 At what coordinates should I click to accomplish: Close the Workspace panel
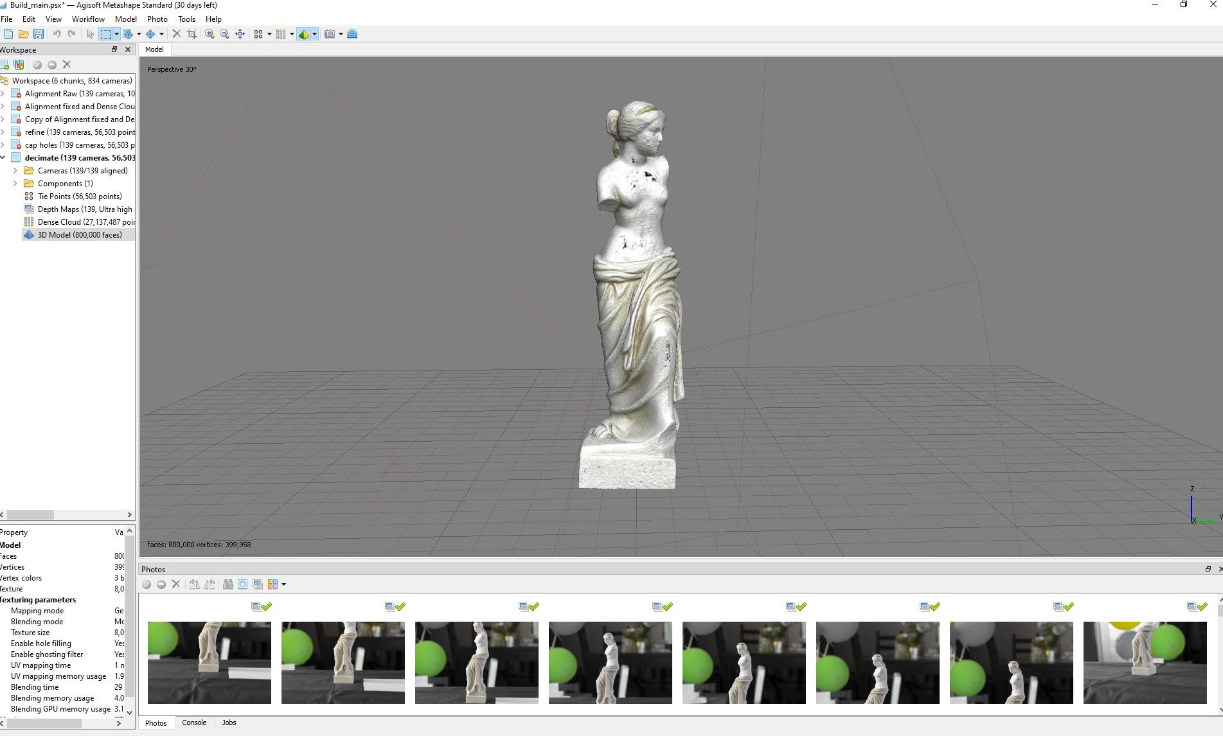click(128, 49)
